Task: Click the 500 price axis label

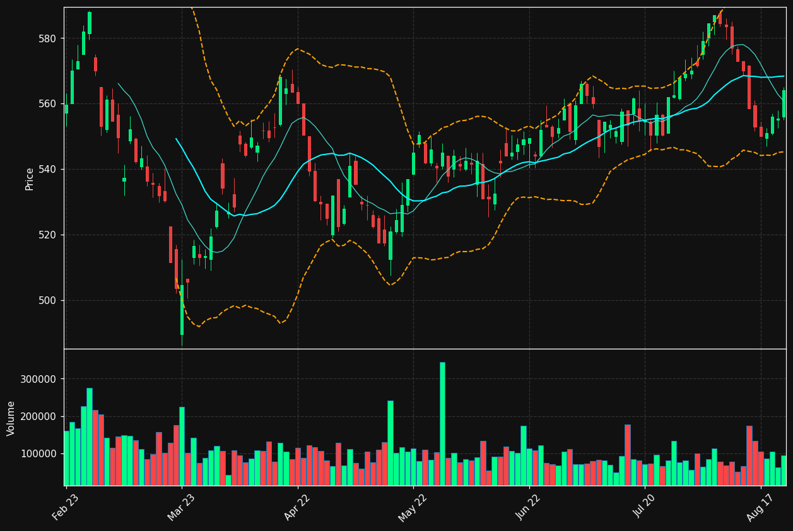Action: 49,301
